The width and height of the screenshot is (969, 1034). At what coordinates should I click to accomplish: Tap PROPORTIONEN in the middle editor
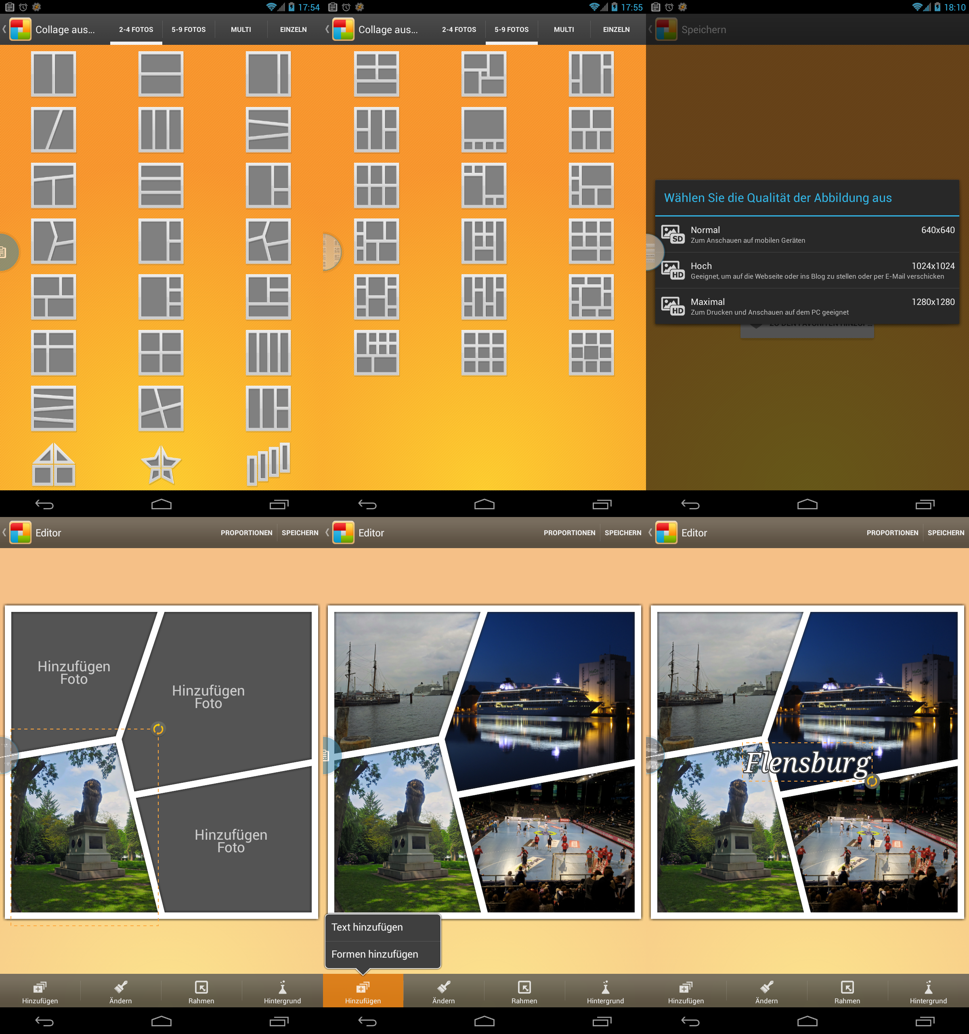point(569,533)
